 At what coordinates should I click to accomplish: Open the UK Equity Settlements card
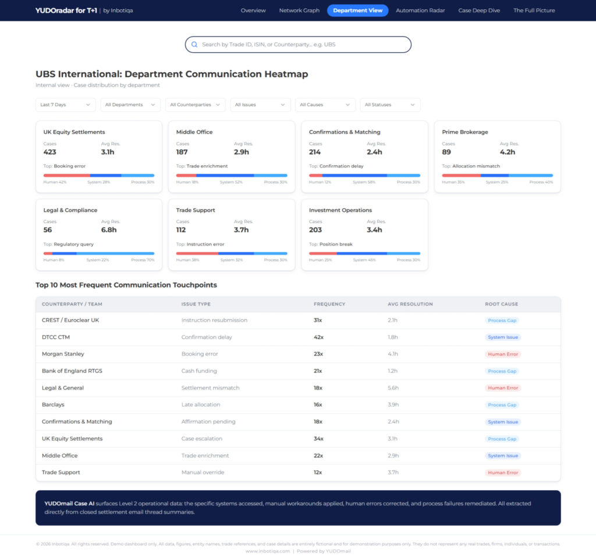tap(98, 156)
